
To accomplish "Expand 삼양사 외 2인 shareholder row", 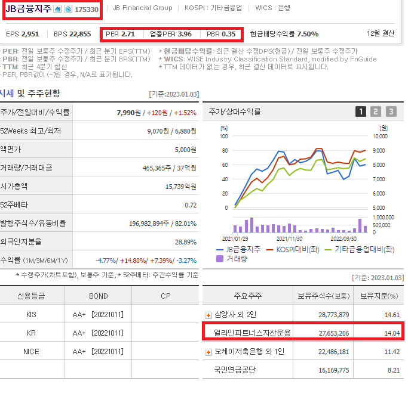I will tap(208, 315).
